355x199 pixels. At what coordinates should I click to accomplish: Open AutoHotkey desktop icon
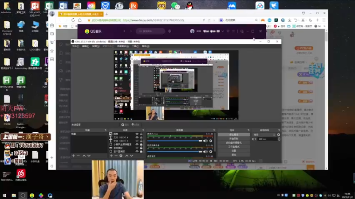21,64
